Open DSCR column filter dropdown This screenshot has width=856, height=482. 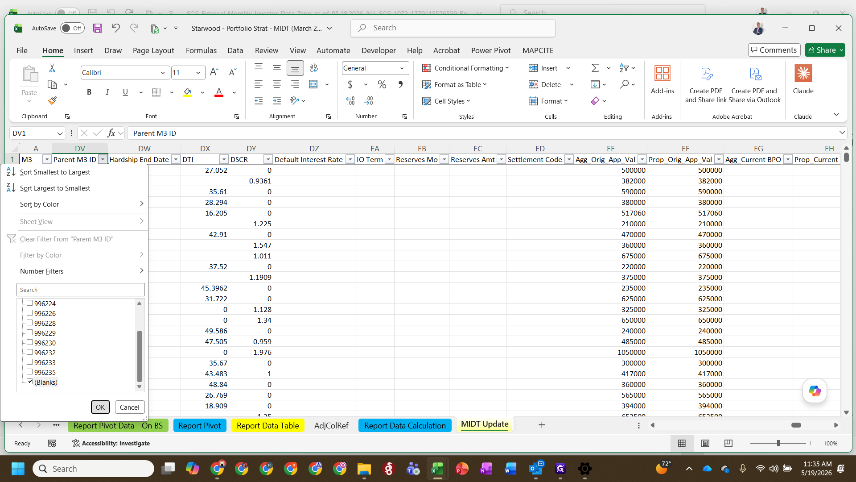pyautogui.click(x=268, y=159)
